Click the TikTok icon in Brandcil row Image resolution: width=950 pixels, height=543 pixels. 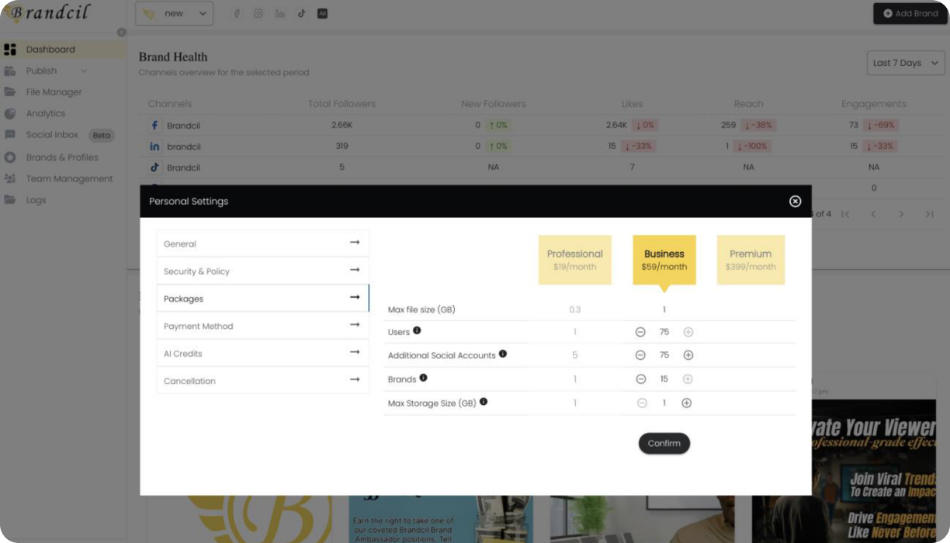pyautogui.click(x=154, y=168)
